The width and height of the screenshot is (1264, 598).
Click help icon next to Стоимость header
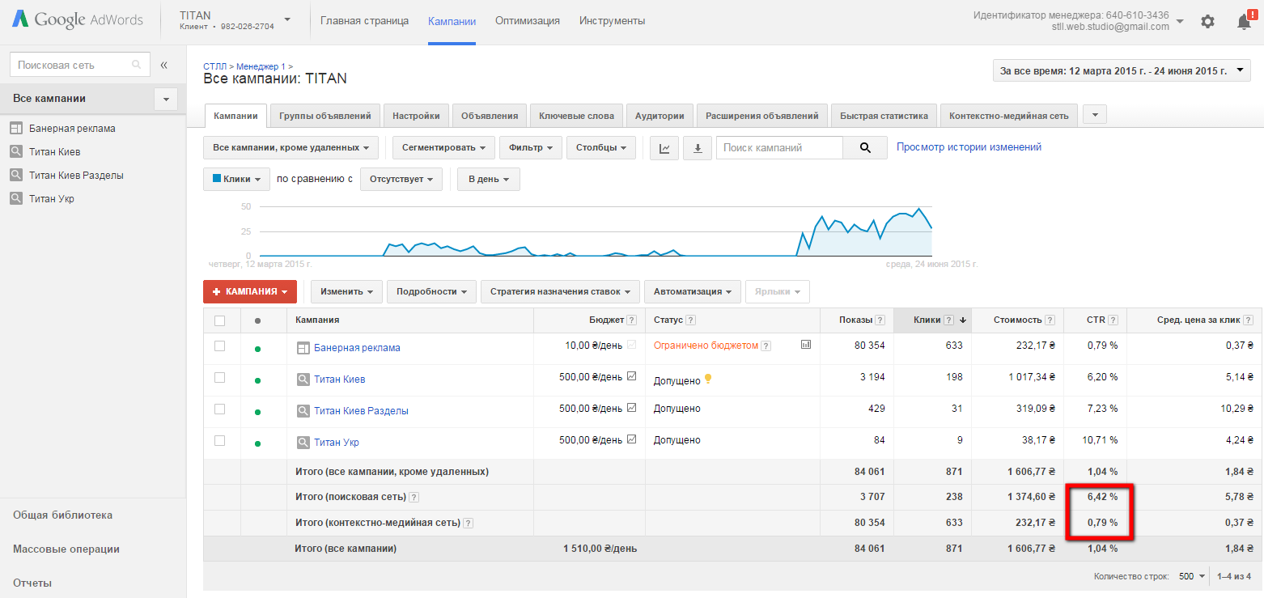(x=1050, y=320)
